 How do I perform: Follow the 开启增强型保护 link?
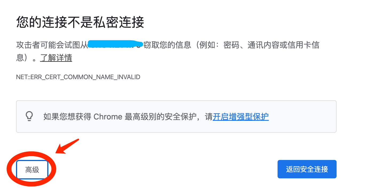tap(241, 116)
